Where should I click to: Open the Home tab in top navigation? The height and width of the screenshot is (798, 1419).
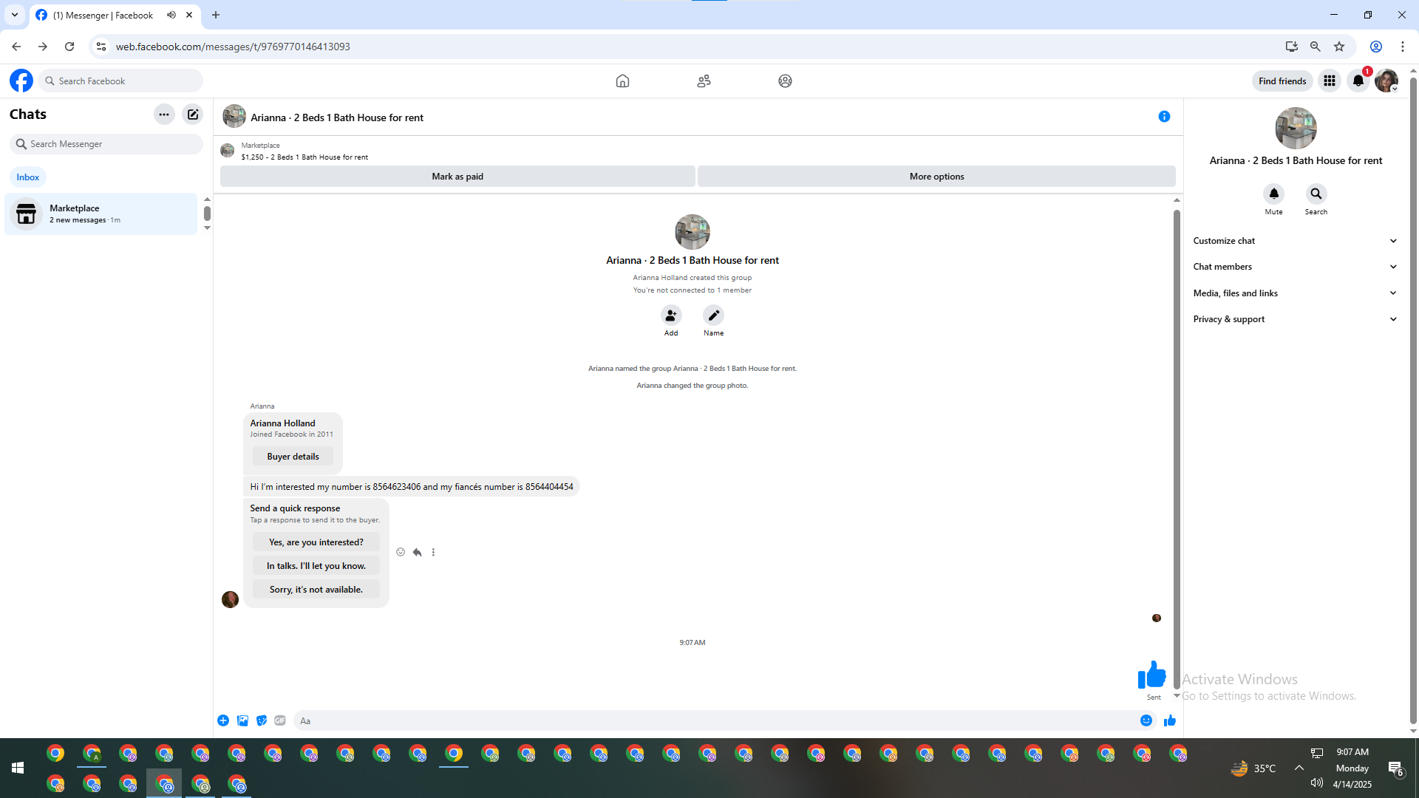[x=622, y=81]
